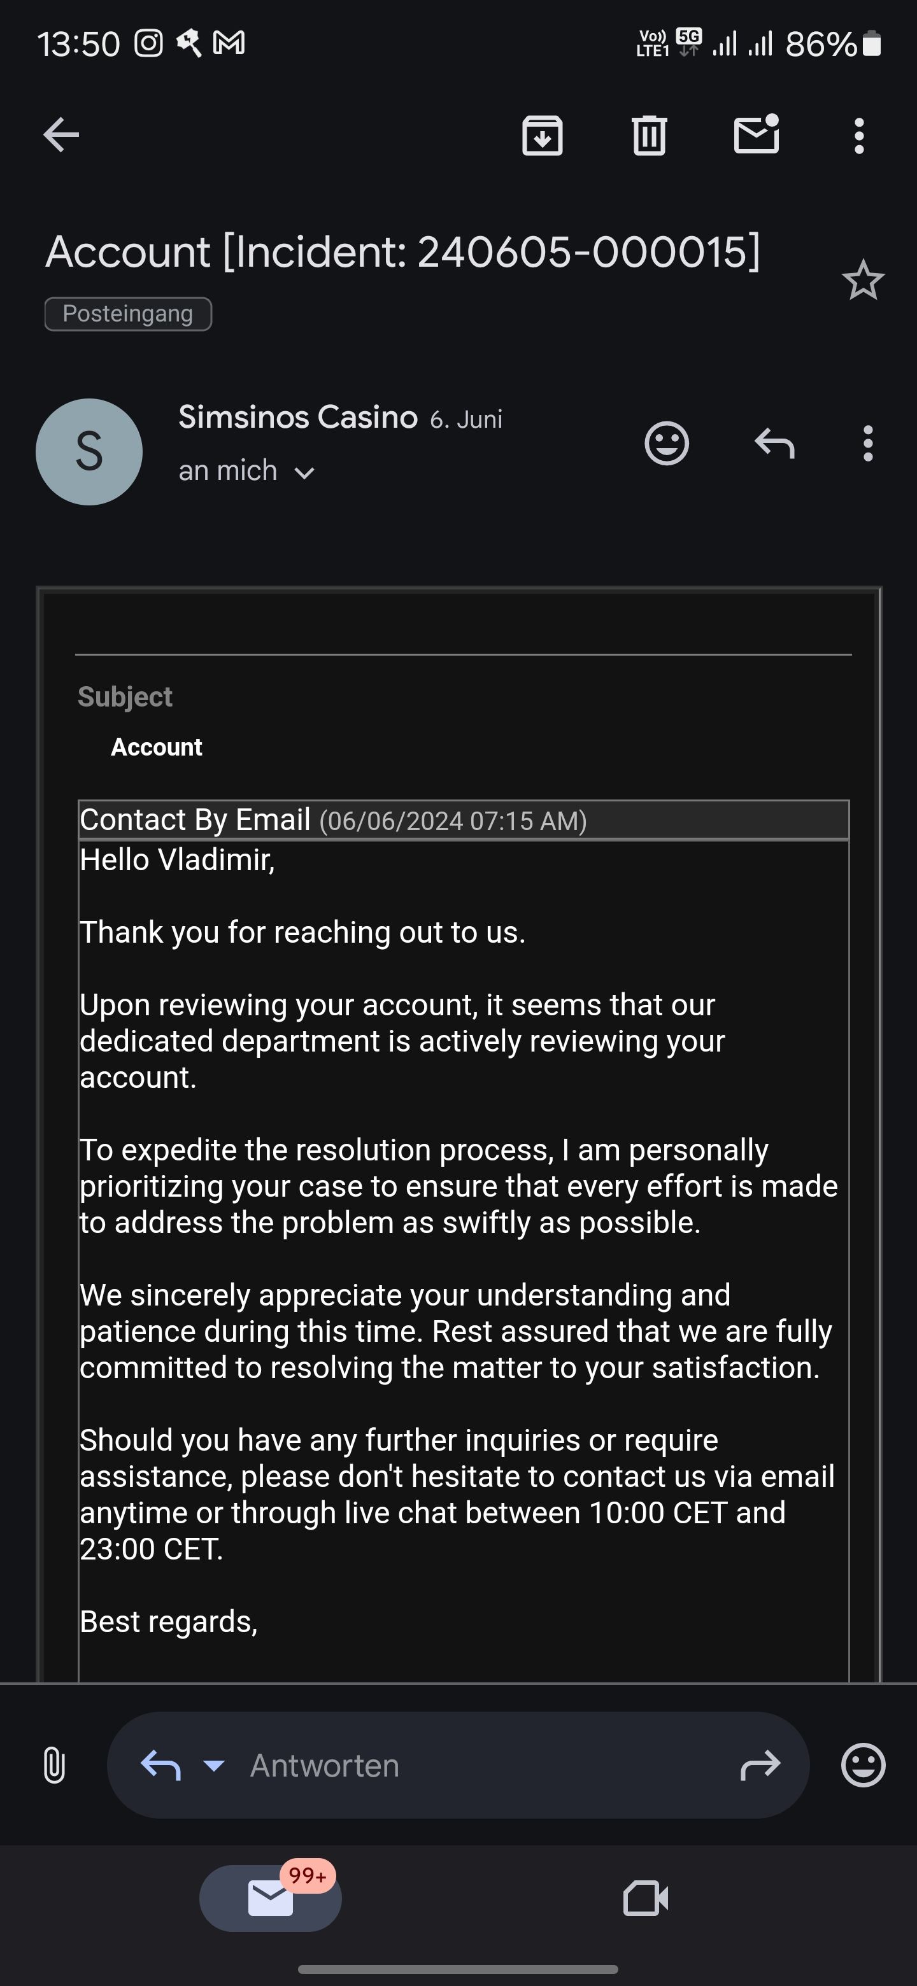
Task: Mark the email as unread
Action: 756,136
